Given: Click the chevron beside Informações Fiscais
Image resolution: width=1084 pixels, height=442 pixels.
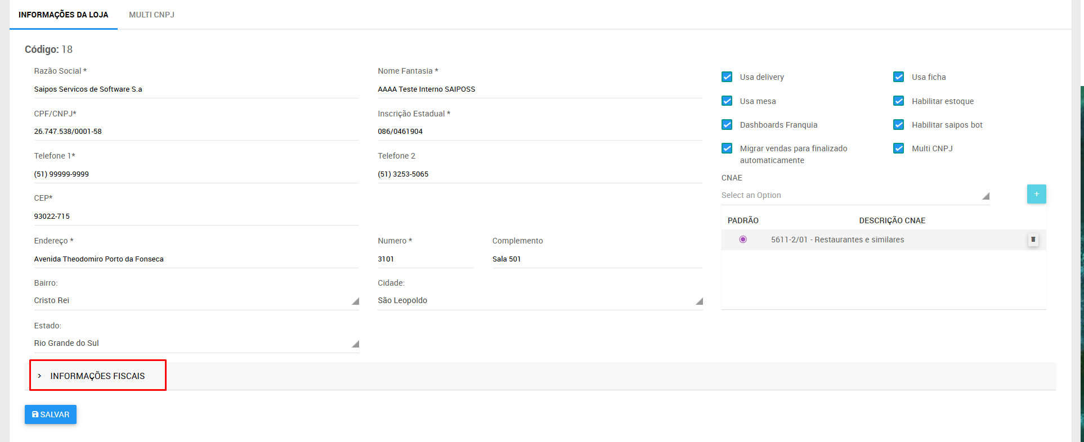Looking at the screenshot, I should click(39, 376).
